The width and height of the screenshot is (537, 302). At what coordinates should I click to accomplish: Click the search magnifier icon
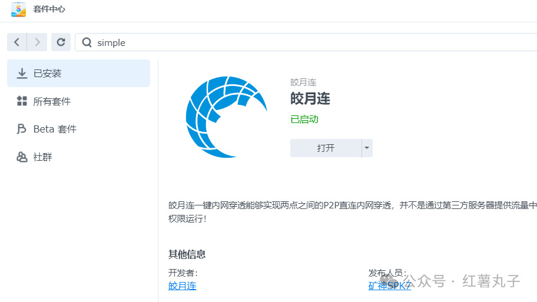point(87,42)
